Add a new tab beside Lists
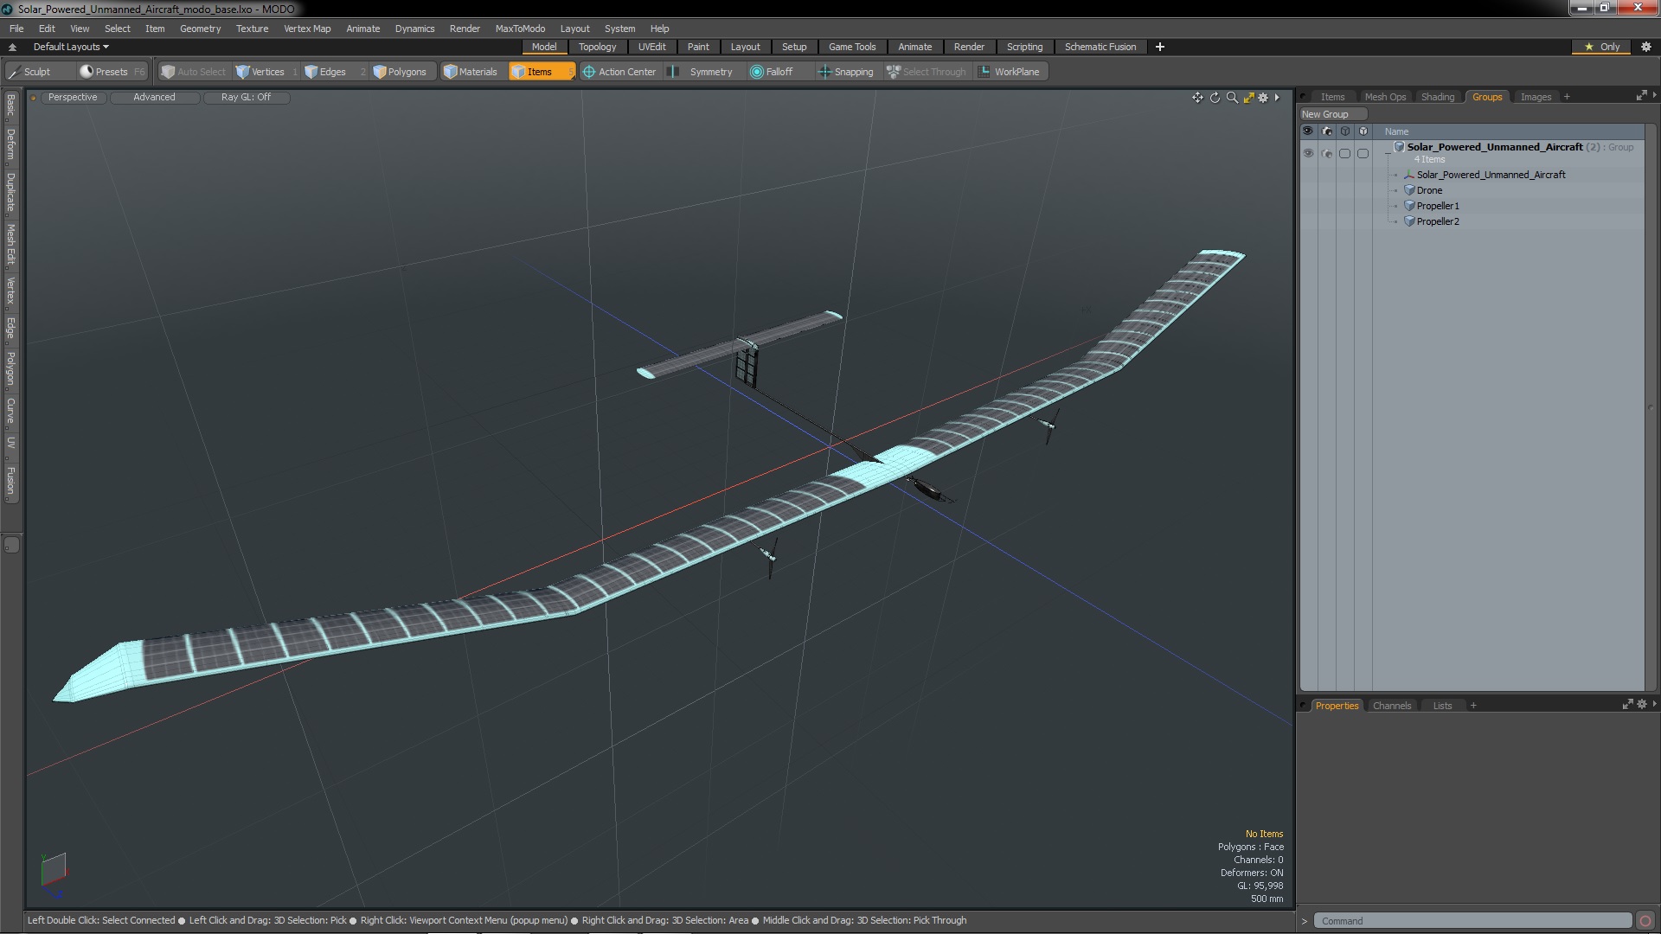Viewport: 1661px width, 934px height. [1473, 706]
